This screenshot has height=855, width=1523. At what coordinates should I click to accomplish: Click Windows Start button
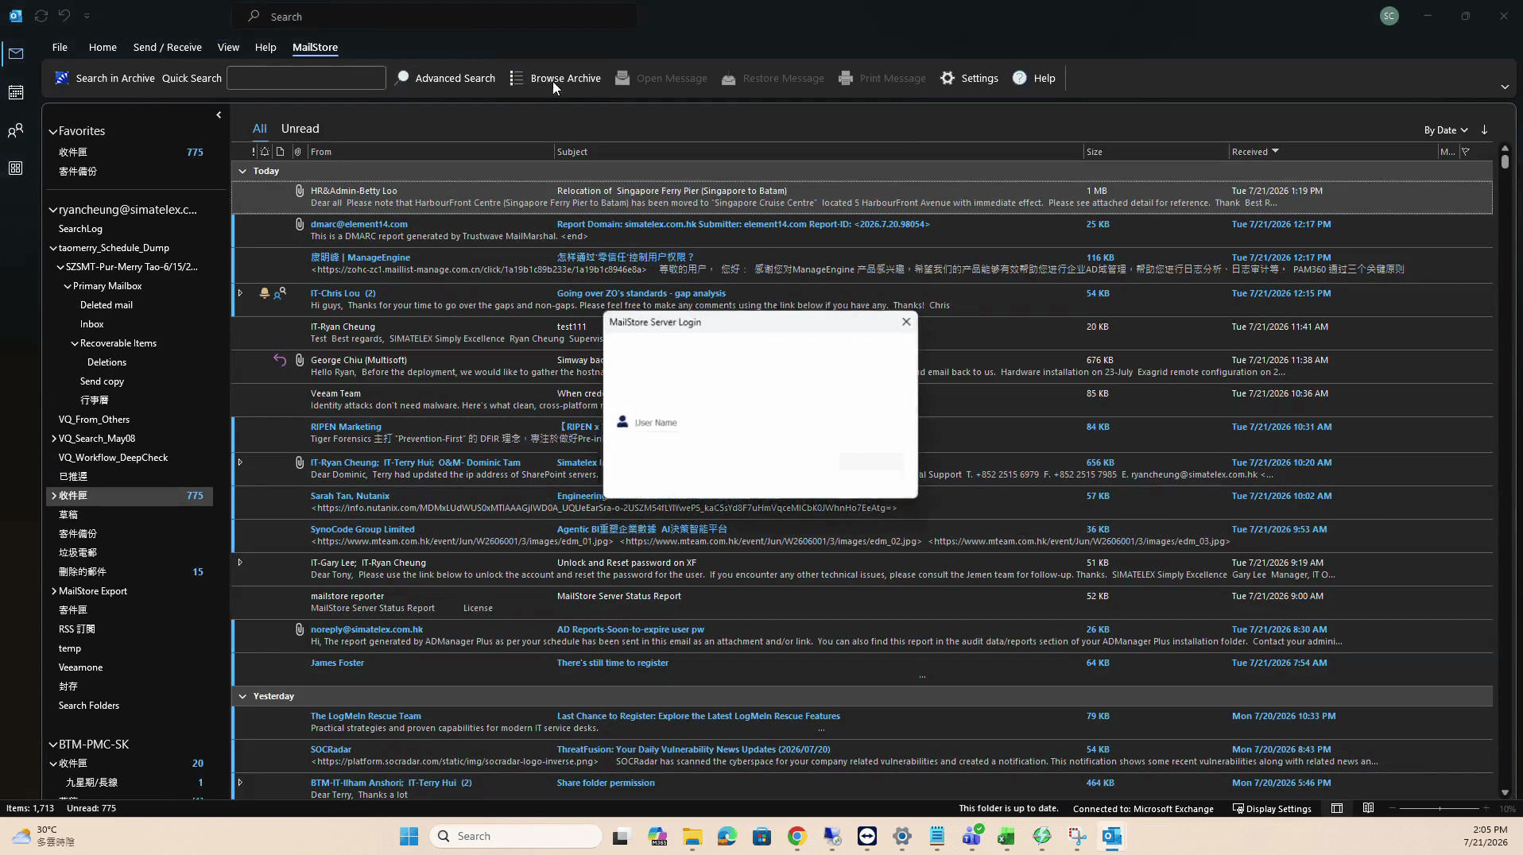point(409,836)
